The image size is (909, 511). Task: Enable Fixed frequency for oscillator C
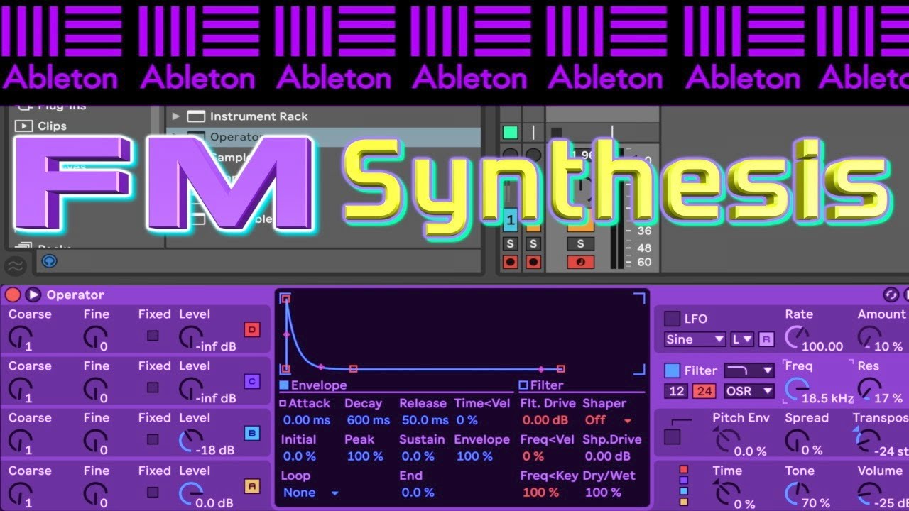click(153, 388)
